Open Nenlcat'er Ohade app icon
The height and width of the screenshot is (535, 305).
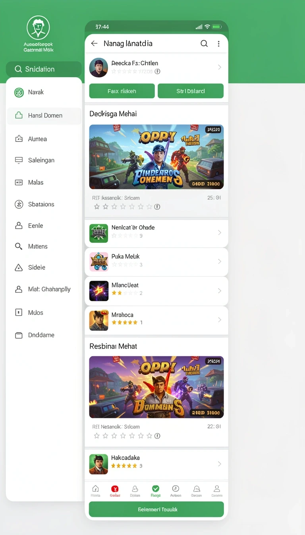pyautogui.click(x=98, y=233)
